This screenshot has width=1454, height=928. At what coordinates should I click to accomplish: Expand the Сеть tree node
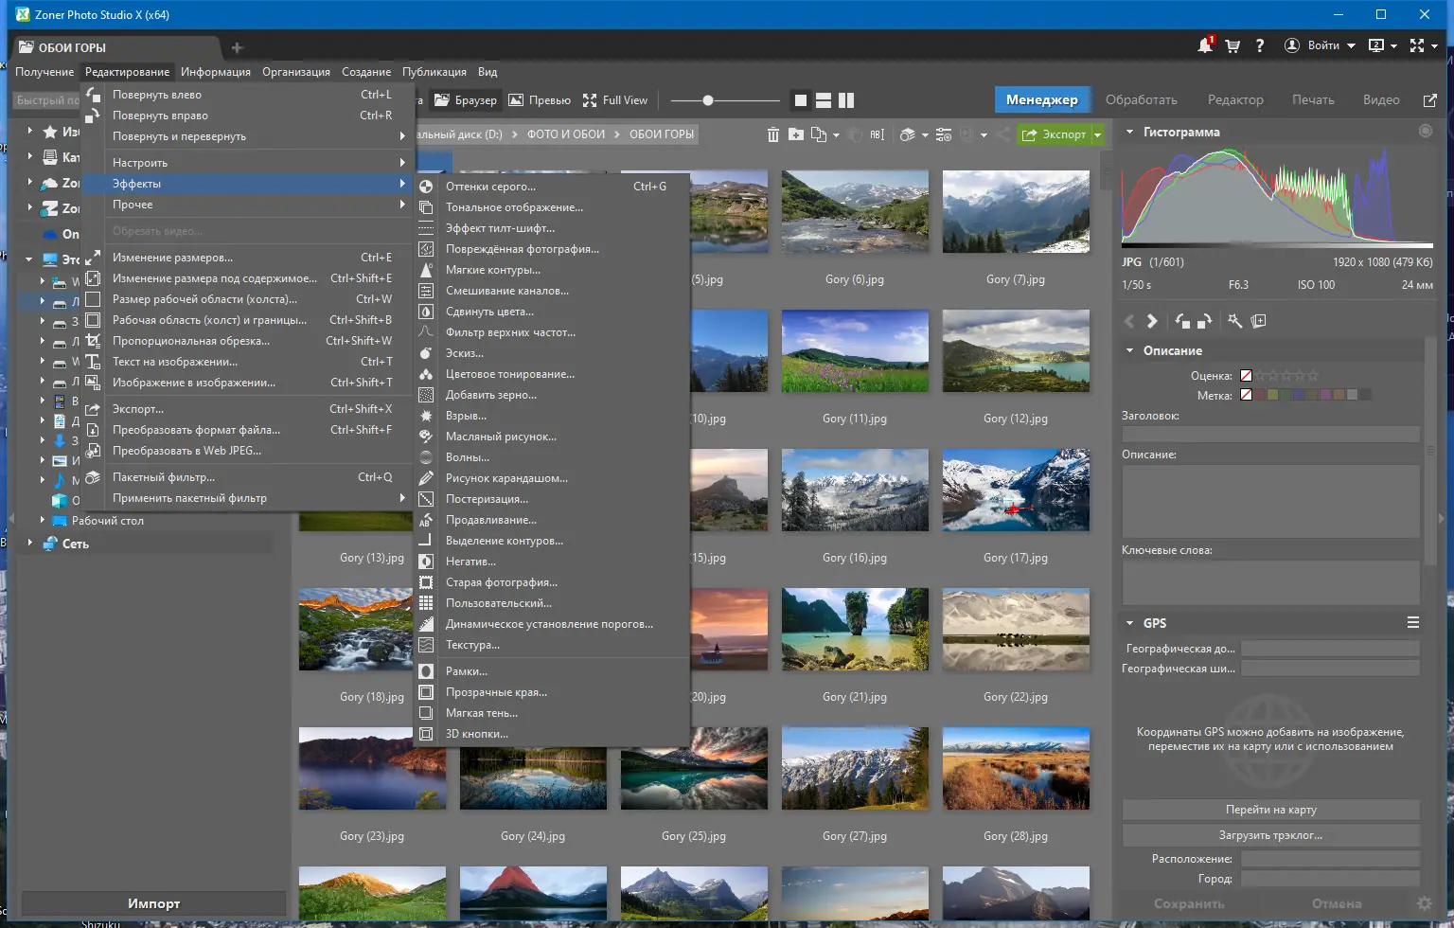29,544
